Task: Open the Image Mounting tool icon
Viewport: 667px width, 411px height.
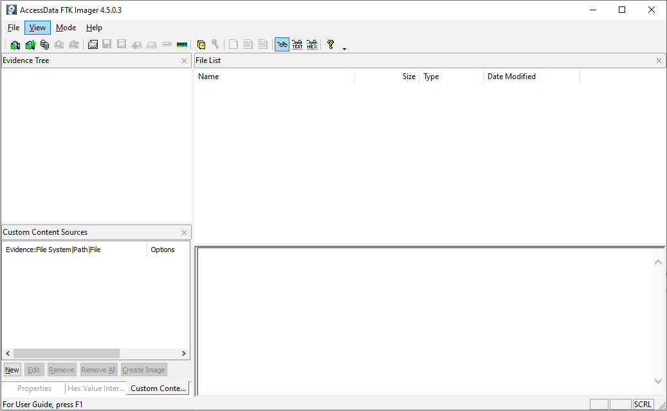Action: pyautogui.click(x=44, y=44)
